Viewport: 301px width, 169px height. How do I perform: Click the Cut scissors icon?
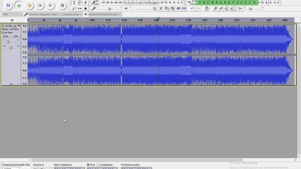[161, 8]
